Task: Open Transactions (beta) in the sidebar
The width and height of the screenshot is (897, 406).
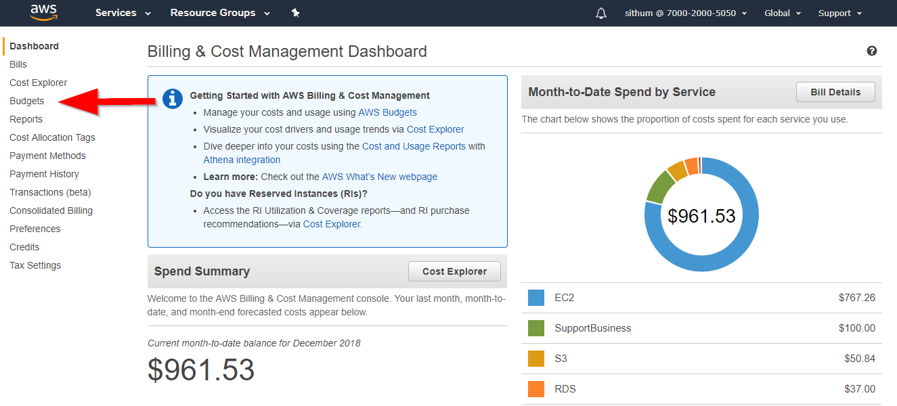Action: tap(50, 192)
